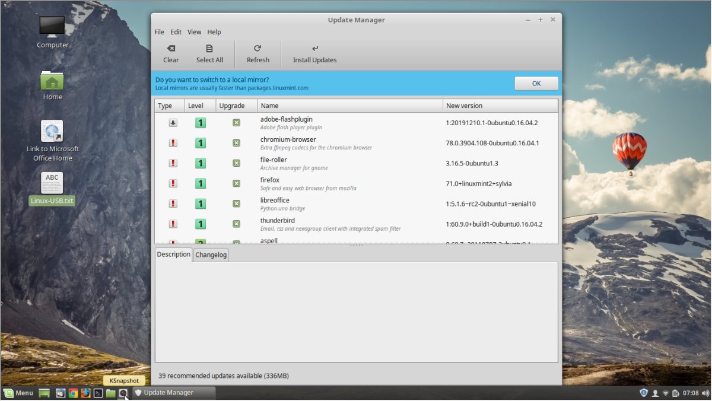Open the Home folder desktop icon
Image resolution: width=712 pixels, height=401 pixels.
click(52, 86)
